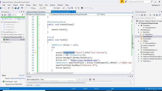Viewport: 162px width, 91px height.
Task: Select BrowserUtility.cs in Solution Explorer
Action: 151,43
